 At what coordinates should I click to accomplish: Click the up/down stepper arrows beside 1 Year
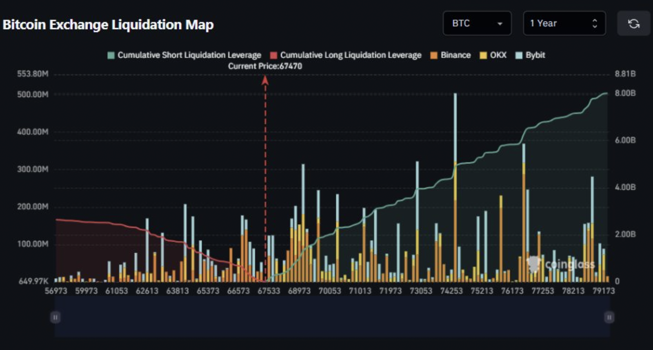(x=595, y=24)
